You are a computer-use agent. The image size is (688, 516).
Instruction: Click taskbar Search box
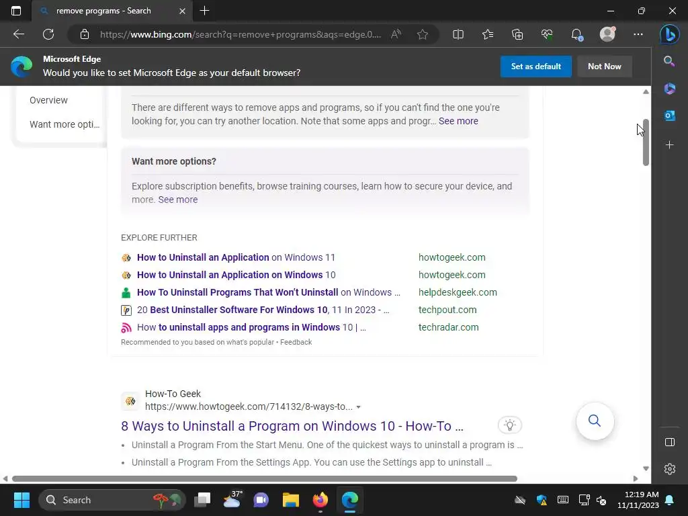(112, 500)
